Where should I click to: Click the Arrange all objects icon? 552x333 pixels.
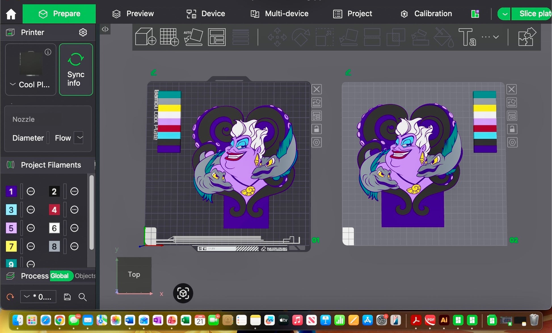pyautogui.click(x=217, y=37)
